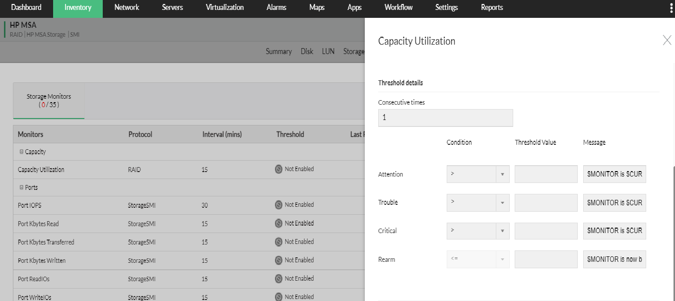Open the Alarms menu
Screen dimensions: 675x301
[276, 7]
